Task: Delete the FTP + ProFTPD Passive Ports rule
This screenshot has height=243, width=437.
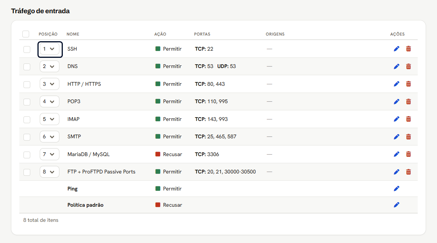Action: point(409,172)
